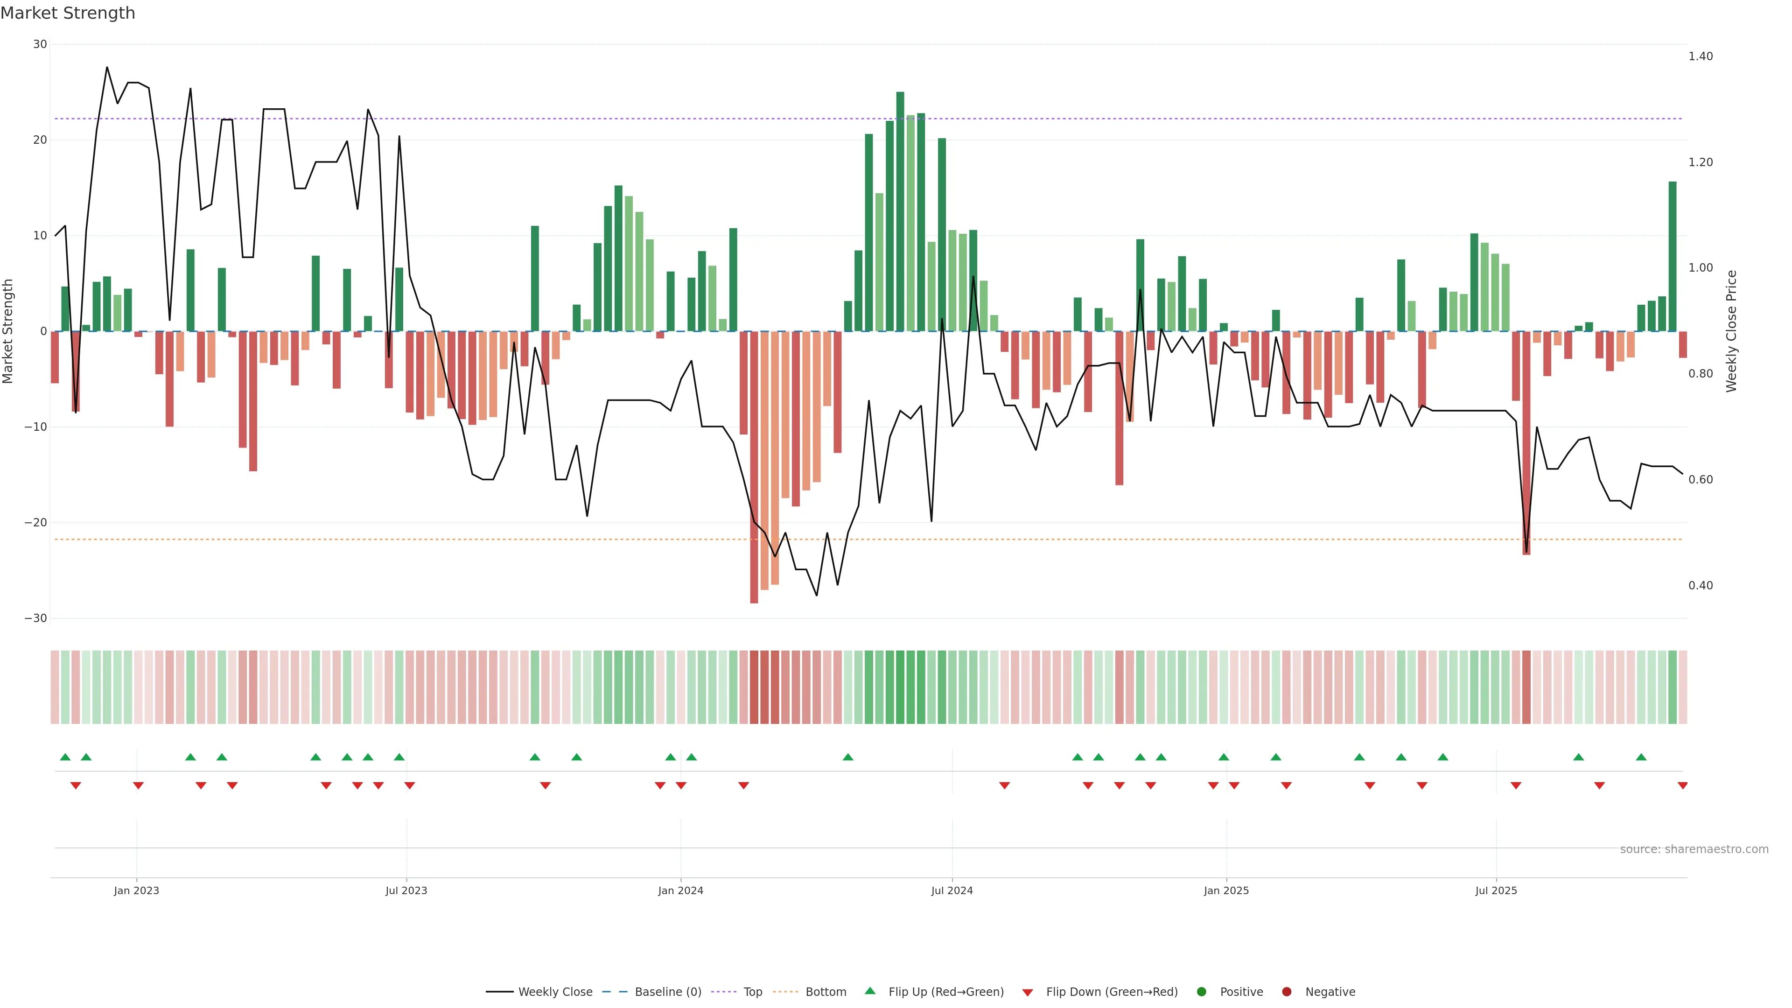Screen dimensions: 1792x1008
Task: Toggle the Baseline (0) legend entry
Action: tap(667, 991)
